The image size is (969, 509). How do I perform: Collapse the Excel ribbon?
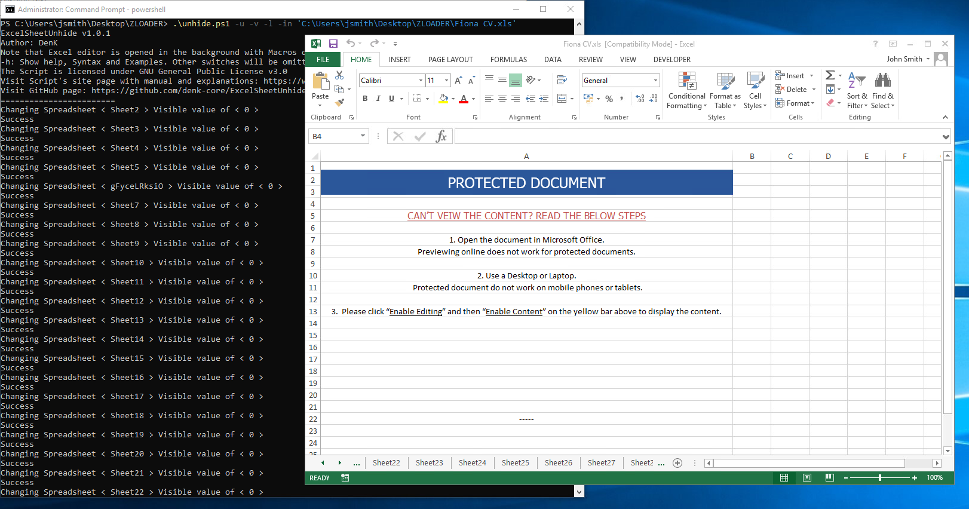point(945,117)
